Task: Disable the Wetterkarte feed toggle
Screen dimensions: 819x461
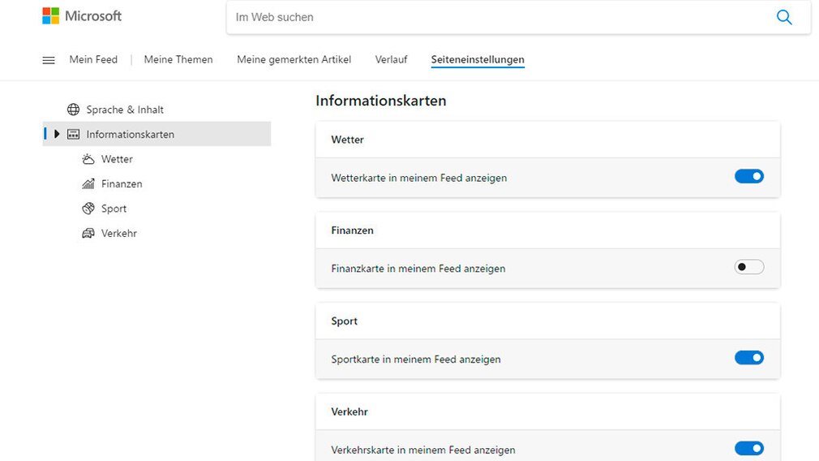Action: point(749,176)
